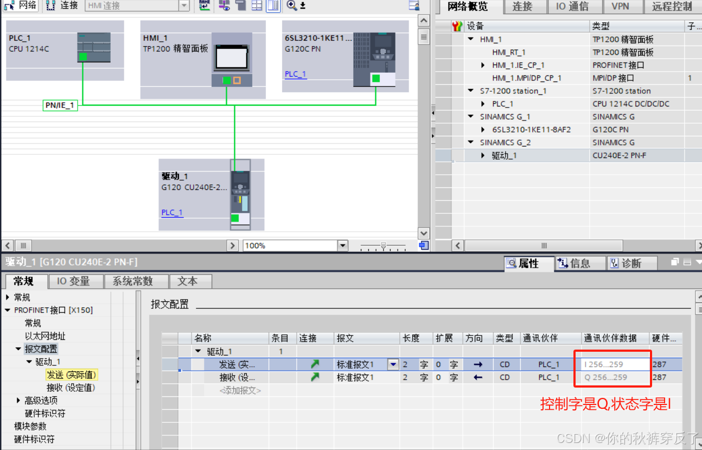Click the overview navigation icon beside zoom slider
702x450 pixels.
424,245
